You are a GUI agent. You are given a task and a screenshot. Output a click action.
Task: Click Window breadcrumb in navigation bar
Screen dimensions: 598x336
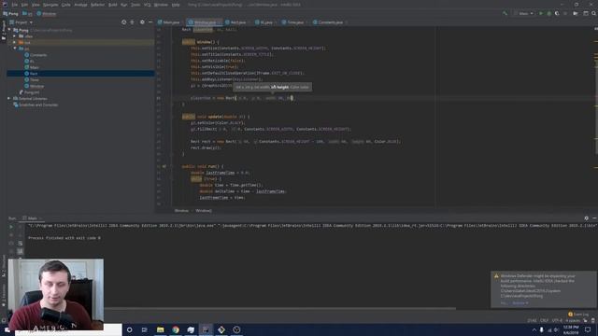pos(47,13)
